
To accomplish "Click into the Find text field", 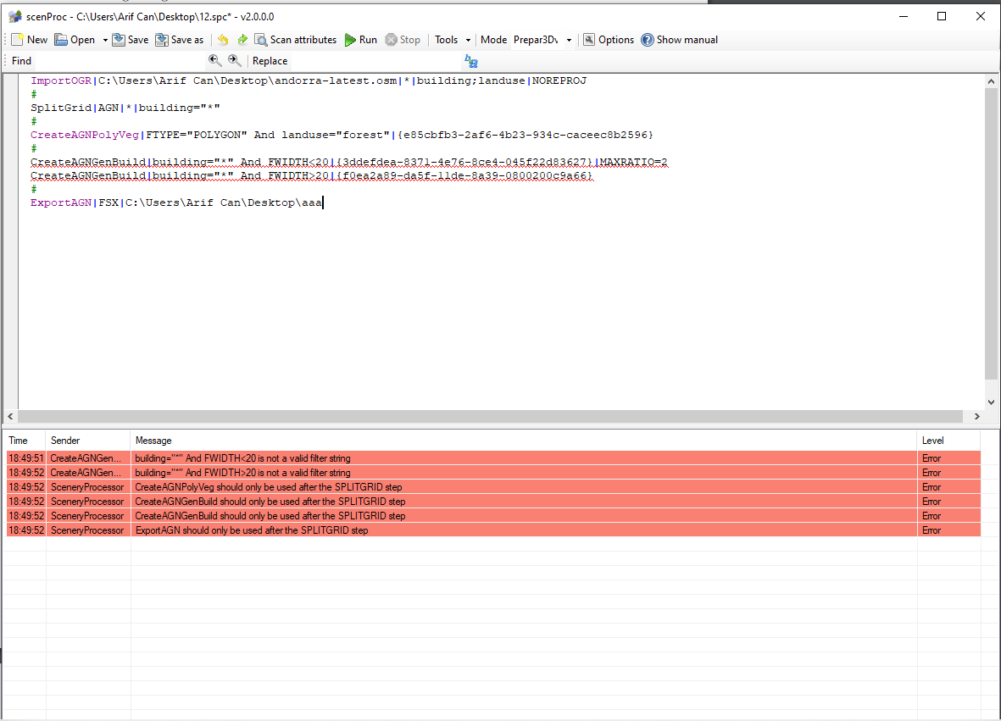I will [119, 61].
